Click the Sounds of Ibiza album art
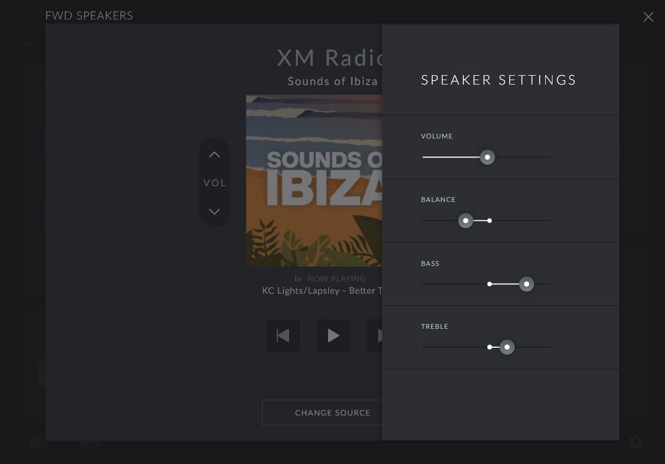This screenshot has width=665, height=464. (314, 180)
